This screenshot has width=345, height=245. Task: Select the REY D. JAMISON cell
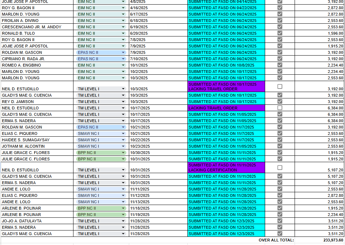click(x=37, y=102)
